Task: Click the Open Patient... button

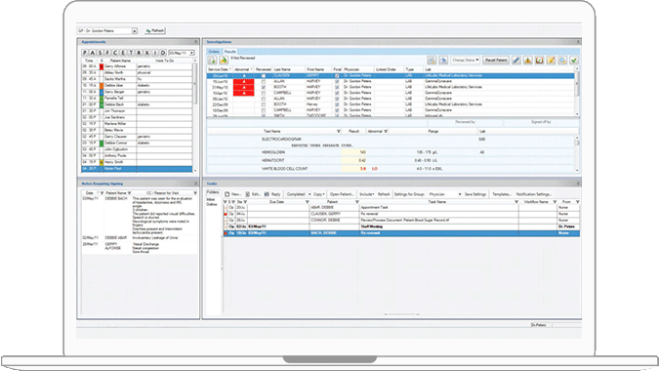Action: pyautogui.click(x=342, y=194)
